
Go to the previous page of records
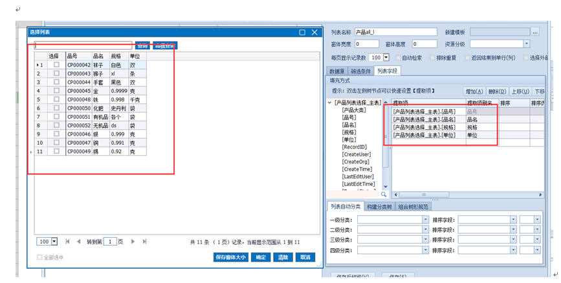(x=79, y=242)
